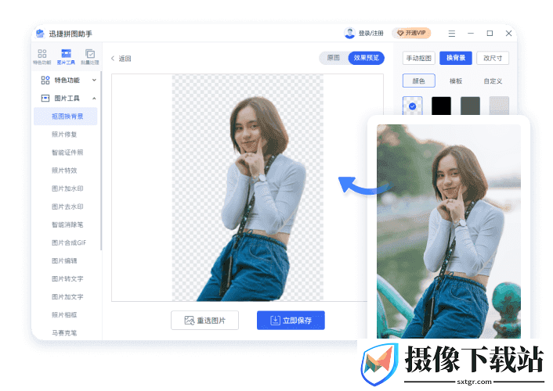Go back using the 返回 arrow
The height and width of the screenshot is (391, 553).
coord(121,59)
